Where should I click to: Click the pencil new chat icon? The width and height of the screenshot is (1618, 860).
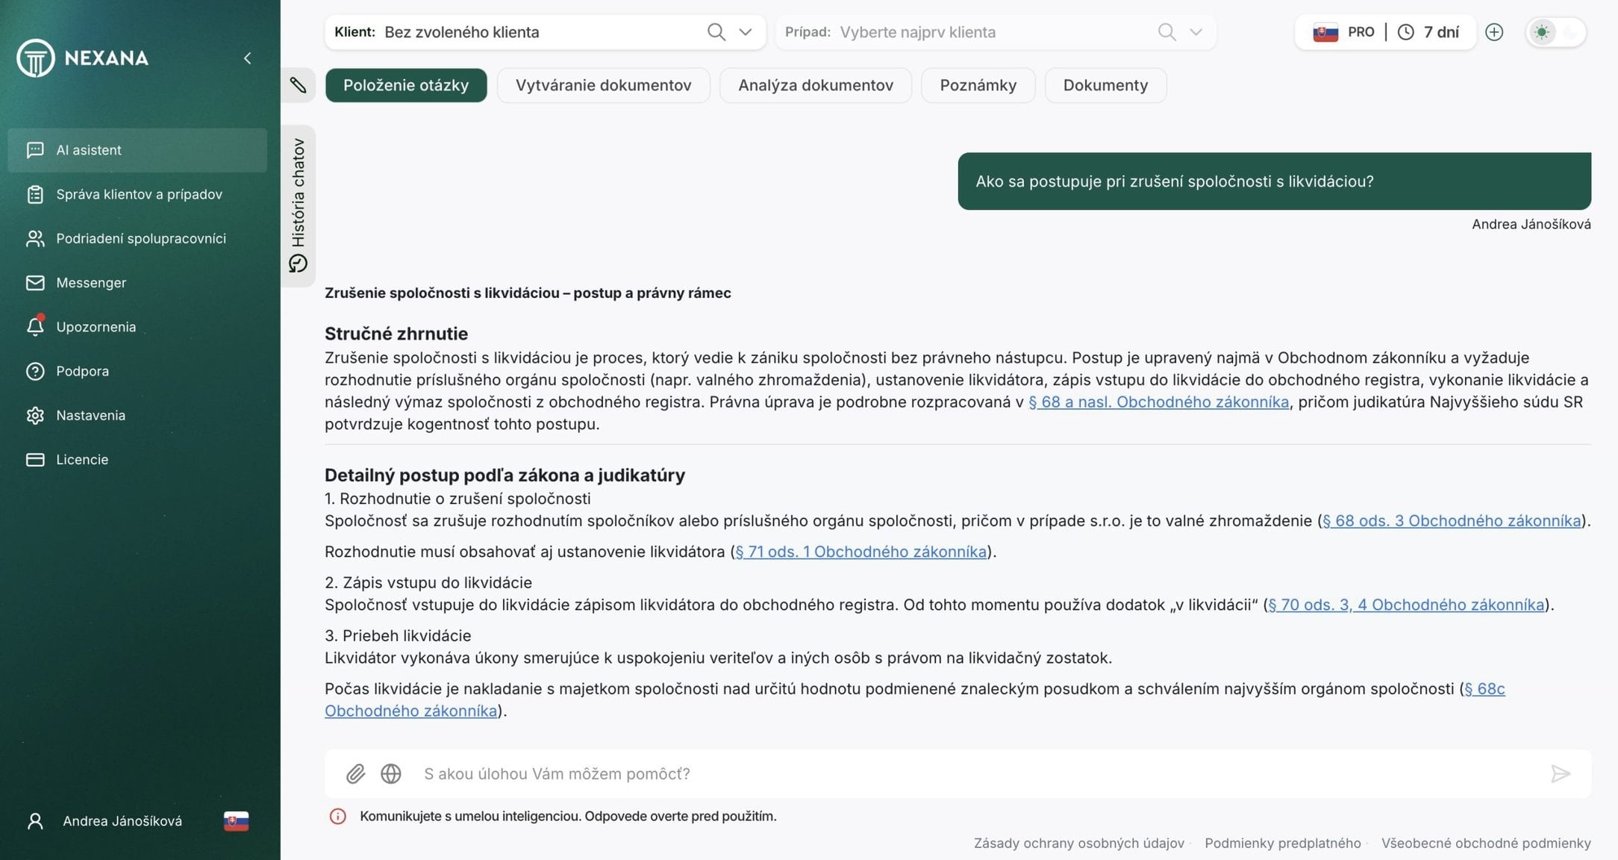[x=298, y=85]
